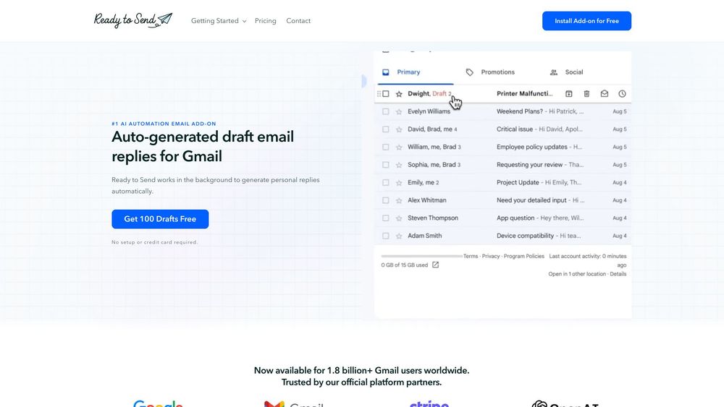The height and width of the screenshot is (407, 724).
Task: Mark Printer Malfunction email as read icon
Action: (605, 93)
